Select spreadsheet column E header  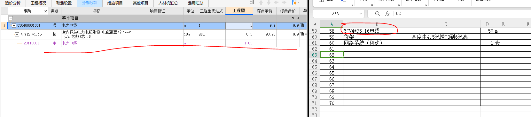503,24
